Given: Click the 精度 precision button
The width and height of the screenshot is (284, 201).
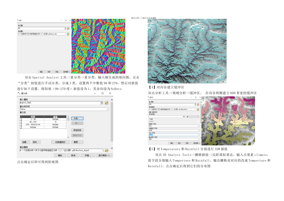Looking at the screenshot, I should click(x=77, y=142).
